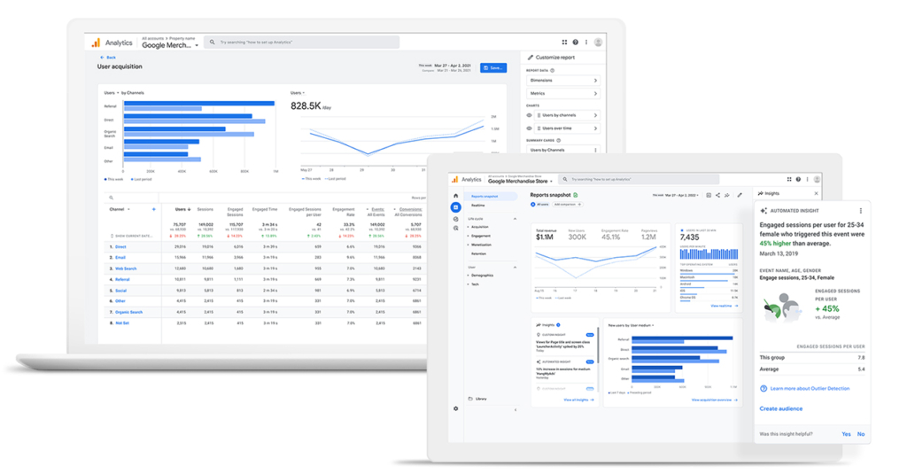Collapse the navigation with the left chevron

(x=516, y=409)
